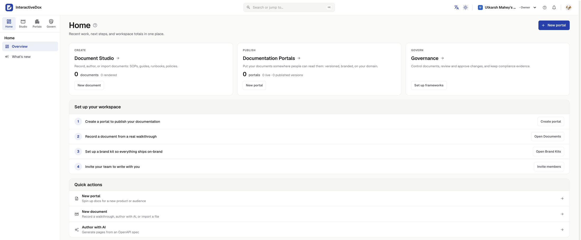Click the Open Documents button
This screenshot has width=581, height=240.
[547, 136]
